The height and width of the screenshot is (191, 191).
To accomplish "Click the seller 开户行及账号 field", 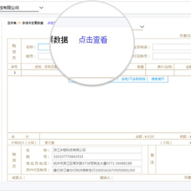I will 97,170.
